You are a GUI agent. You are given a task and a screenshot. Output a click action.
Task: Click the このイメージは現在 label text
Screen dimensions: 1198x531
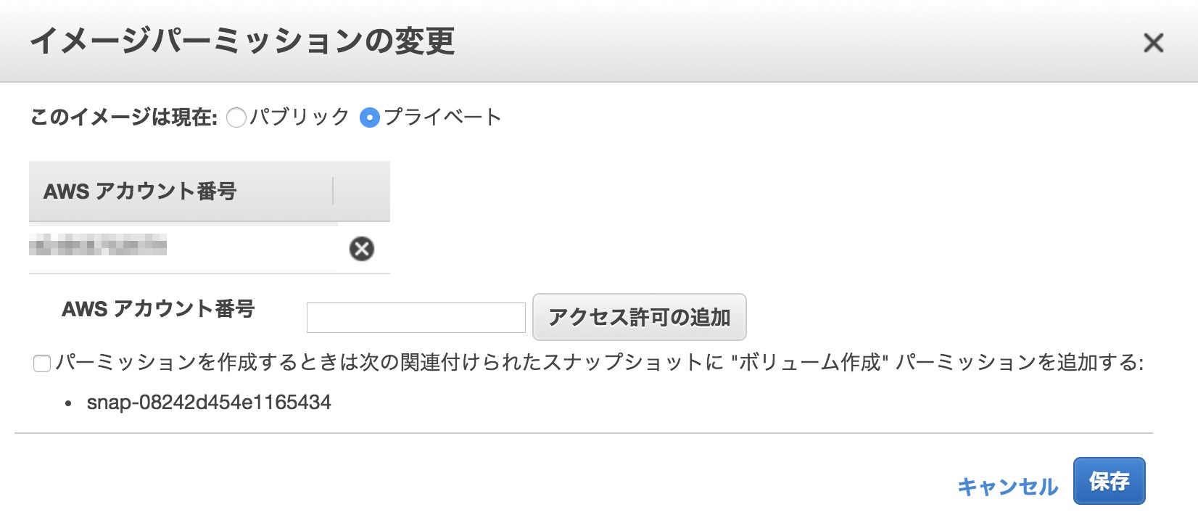[x=122, y=115]
